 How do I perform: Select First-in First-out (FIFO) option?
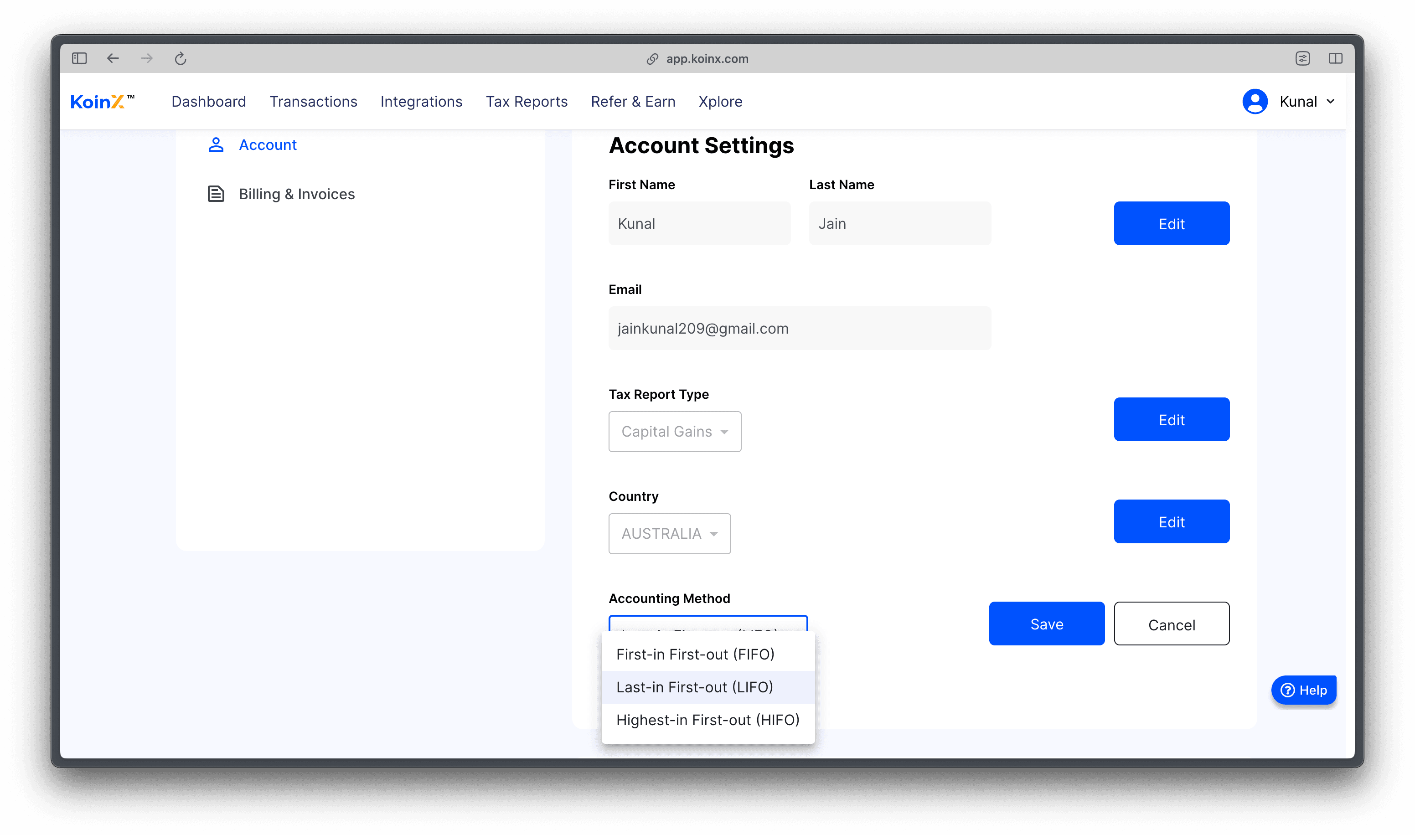click(695, 655)
